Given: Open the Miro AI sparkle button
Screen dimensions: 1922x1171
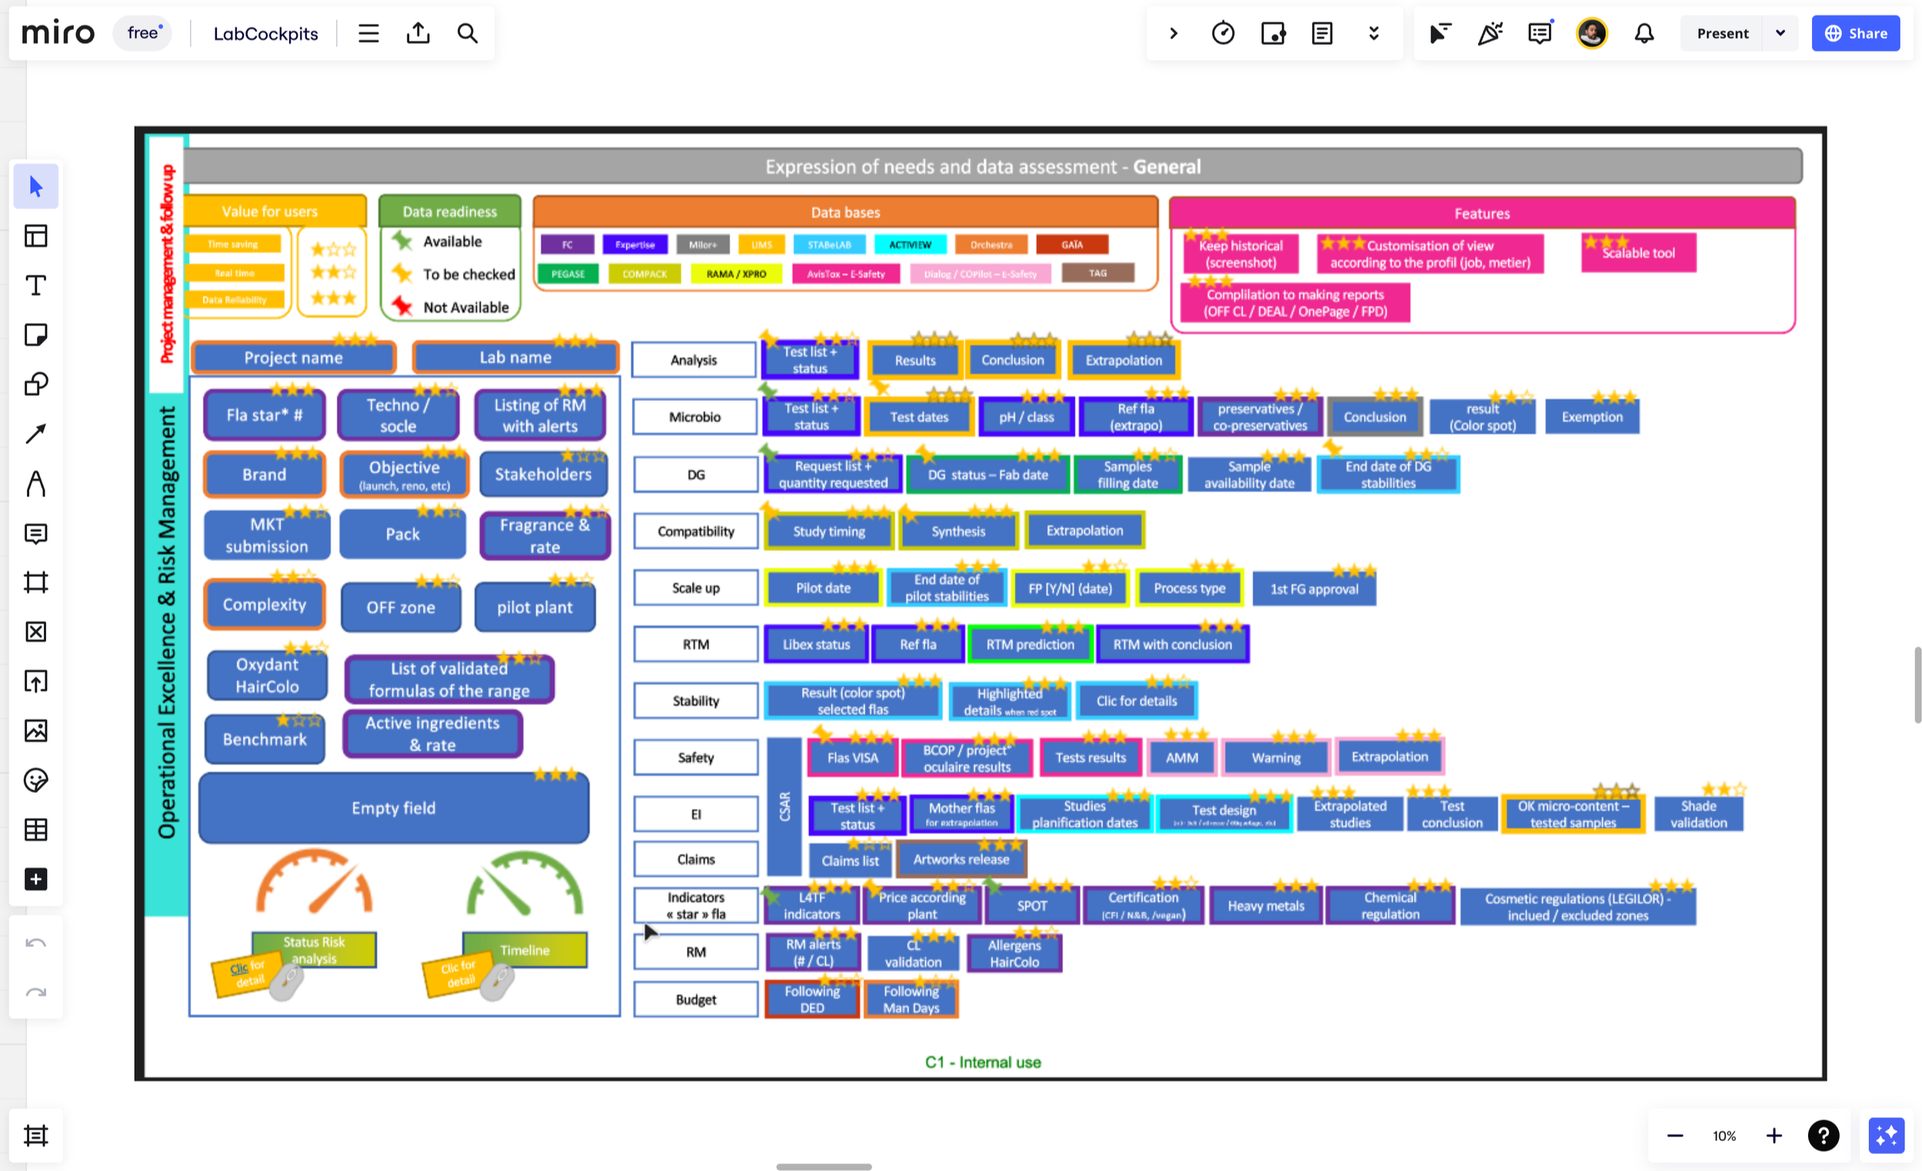Looking at the screenshot, I should point(1885,1135).
